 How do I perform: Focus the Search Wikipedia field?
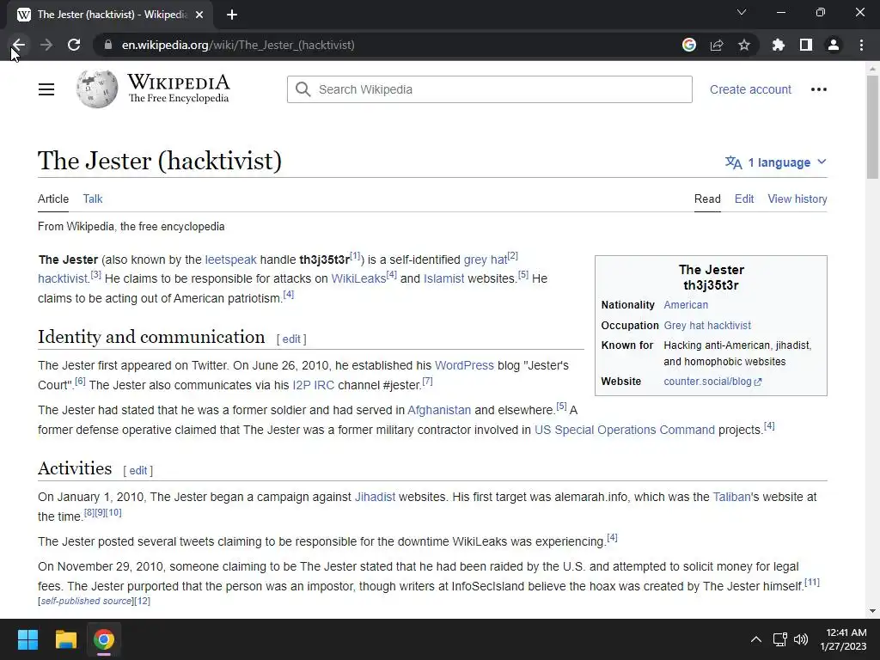[x=489, y=89]
